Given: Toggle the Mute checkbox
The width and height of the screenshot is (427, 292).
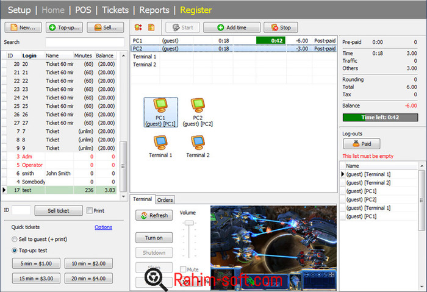Looking at the screenshot, I should click(183, 269).
